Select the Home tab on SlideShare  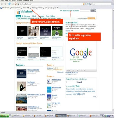(18, 16)
